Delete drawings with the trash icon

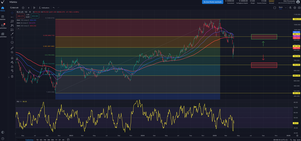point(12,77)
